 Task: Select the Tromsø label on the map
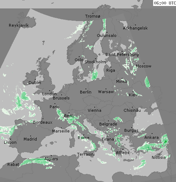[x=93, y=16]
